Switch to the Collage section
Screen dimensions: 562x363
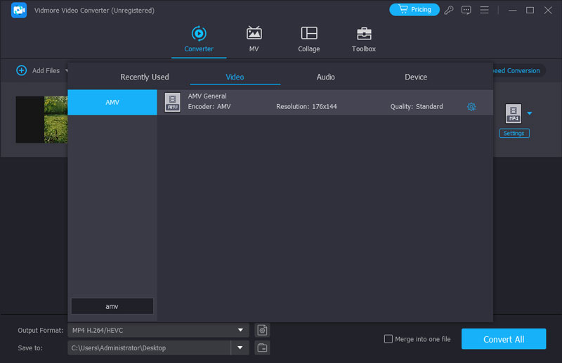coord(308,39)
